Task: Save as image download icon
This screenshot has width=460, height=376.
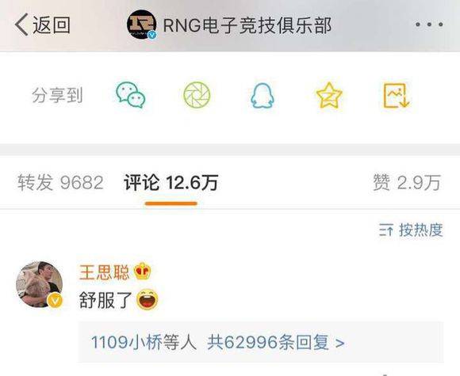Action: coord(397,96)
